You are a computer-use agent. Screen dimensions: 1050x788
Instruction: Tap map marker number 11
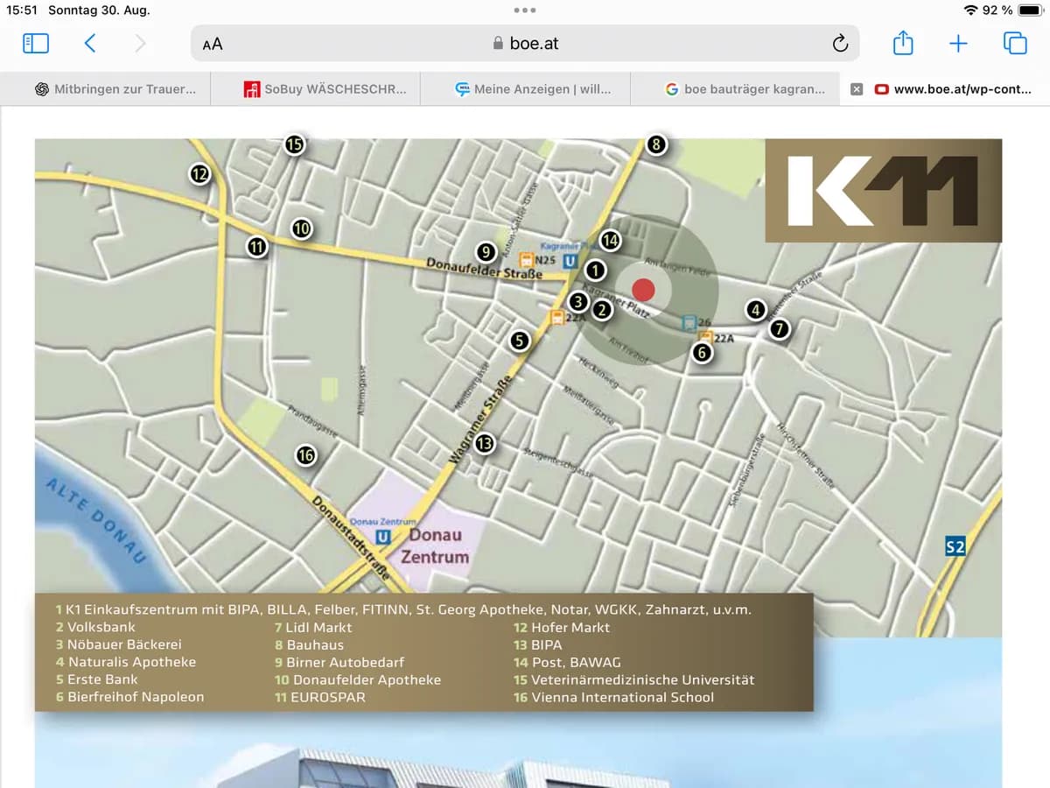[256, 247]
